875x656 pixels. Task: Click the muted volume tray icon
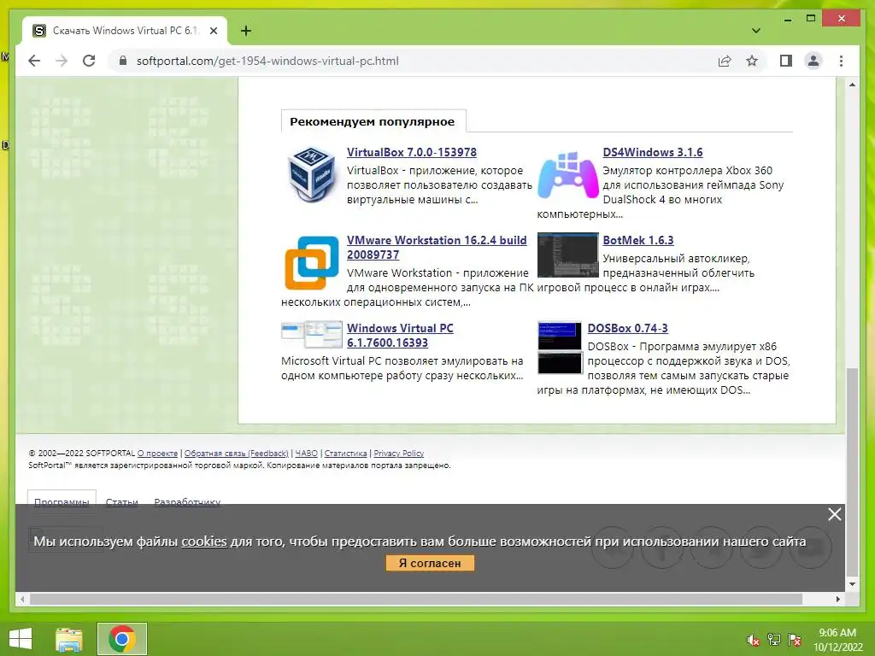click(x=753, y=640)
